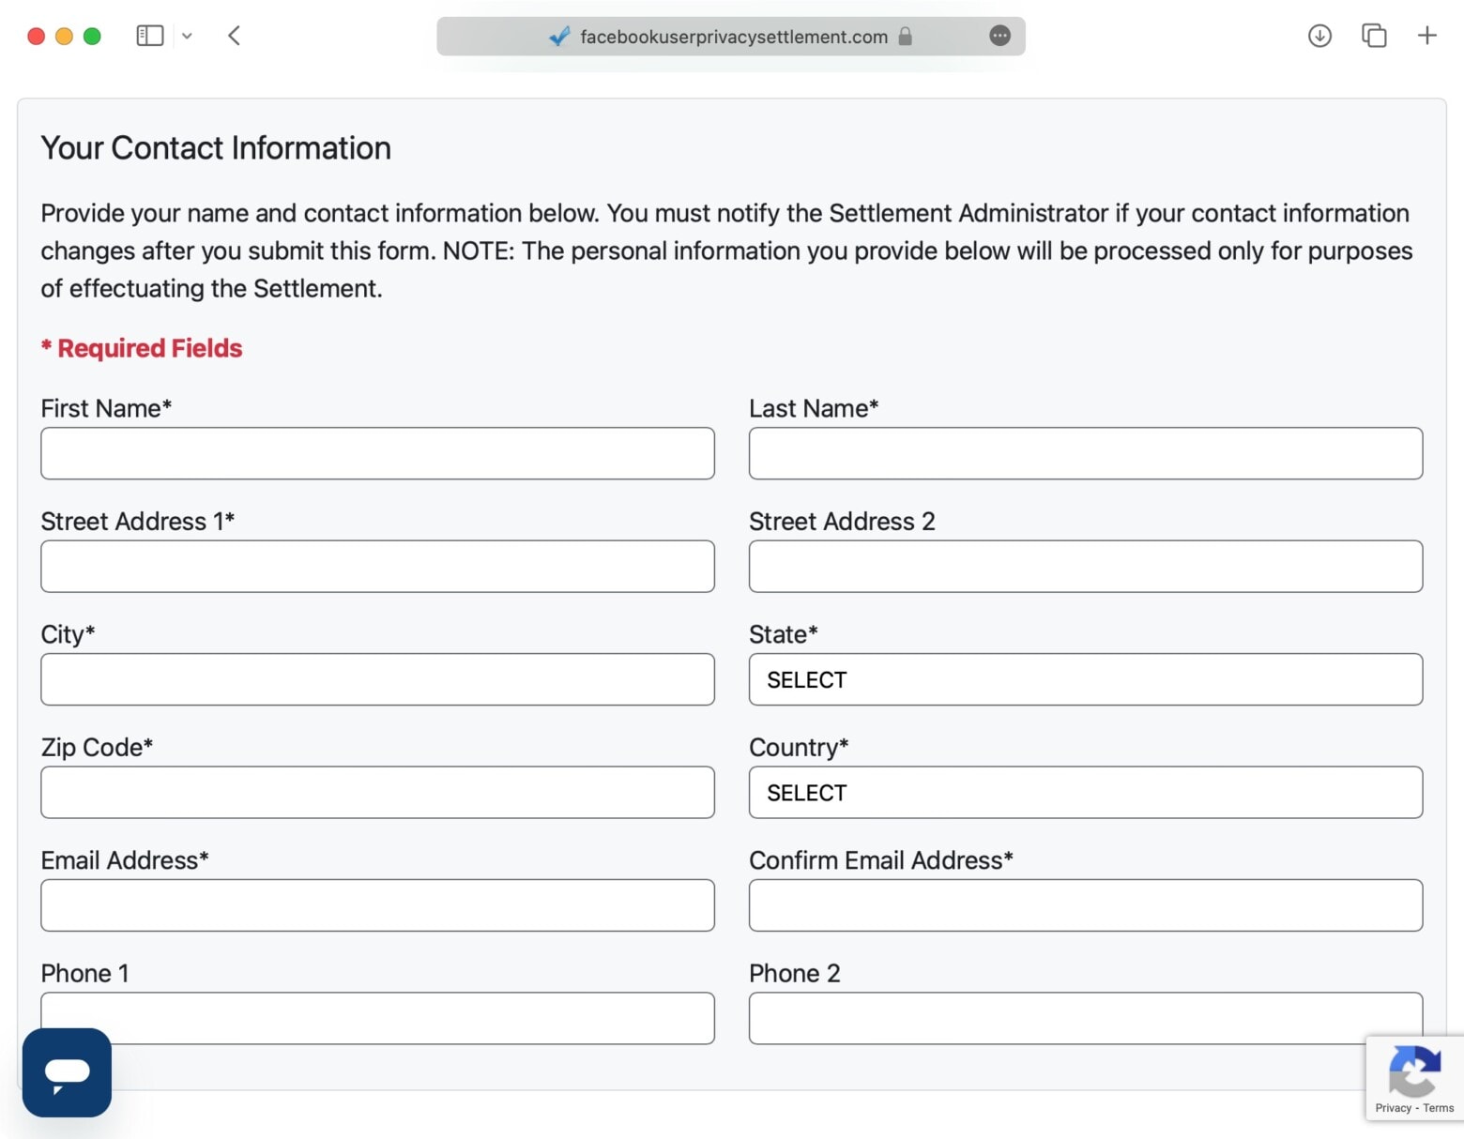Click into the Last Name field

pyautogui.click(x=1085, y=453)
